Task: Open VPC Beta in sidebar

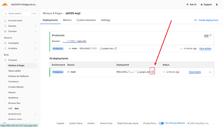Action: coord(14,108)
